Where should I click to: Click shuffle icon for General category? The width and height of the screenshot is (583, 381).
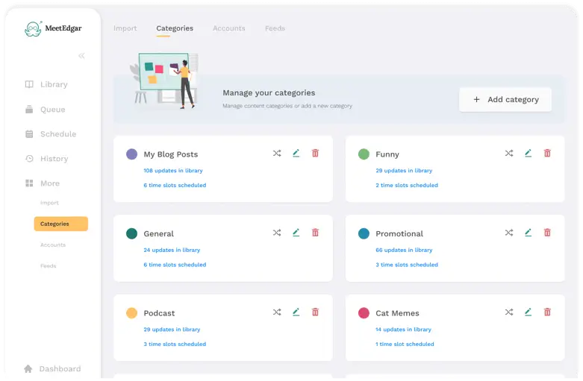click(277, 233)
